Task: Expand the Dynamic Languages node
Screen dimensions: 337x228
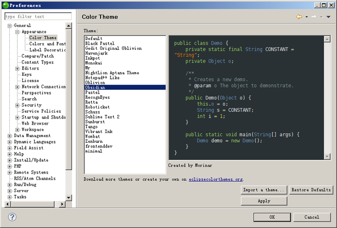Action: [x=9, y=142]
